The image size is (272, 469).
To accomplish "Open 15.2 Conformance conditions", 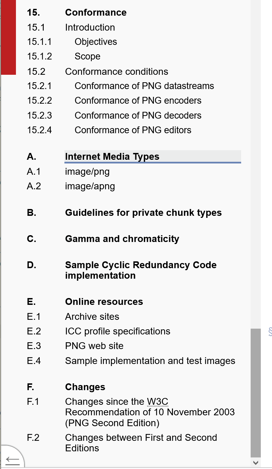I will pyautogui.click(x=116, y=72).
